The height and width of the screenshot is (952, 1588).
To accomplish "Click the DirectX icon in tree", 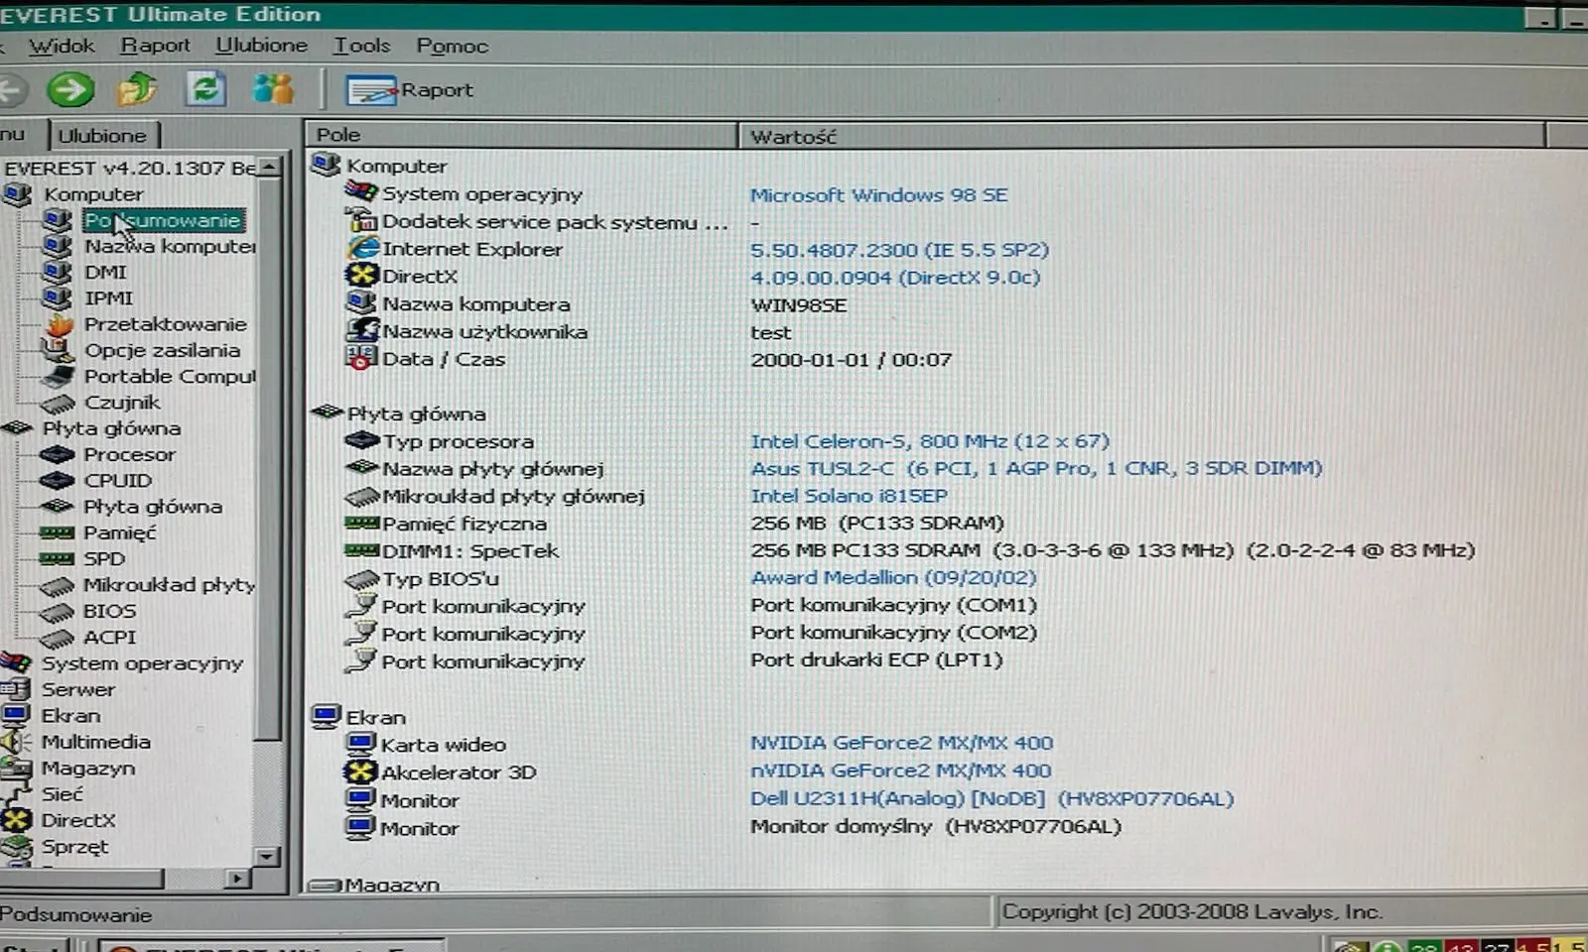I will click(16, 820).
